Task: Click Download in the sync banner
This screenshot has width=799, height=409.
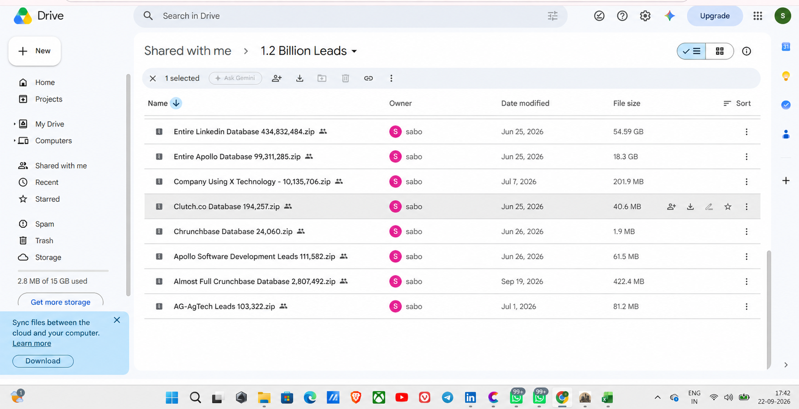Action: [43, 361]
